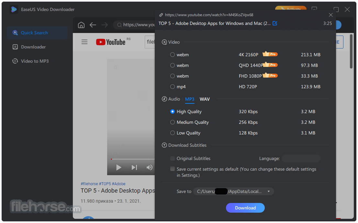This screenshot has width=358, height=223.
Task: Click the Pro badge next to 4K 2160P
Action: tap(270, 54)
